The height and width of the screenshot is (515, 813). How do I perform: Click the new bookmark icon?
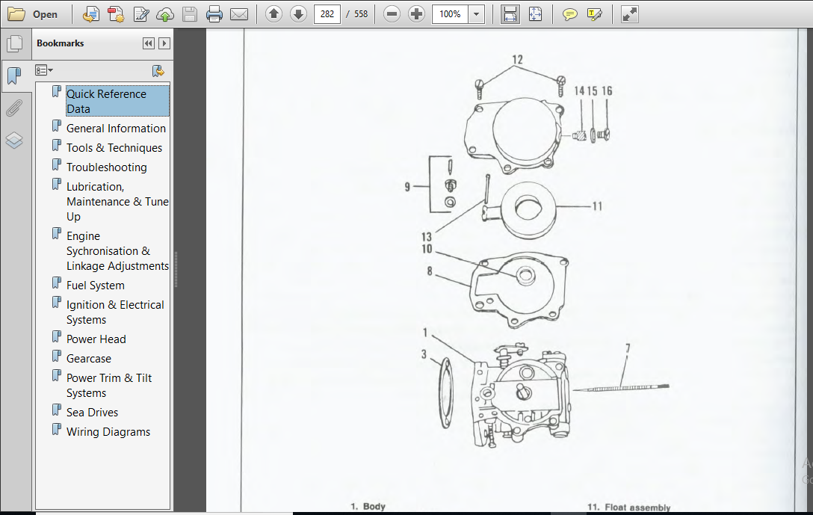click(158, 71)
